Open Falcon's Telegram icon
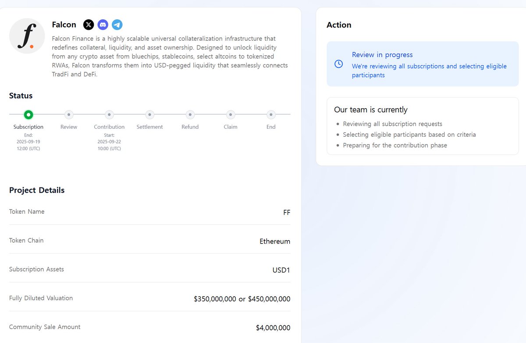This screenshot has height=343, width=526. coord(117,25)
